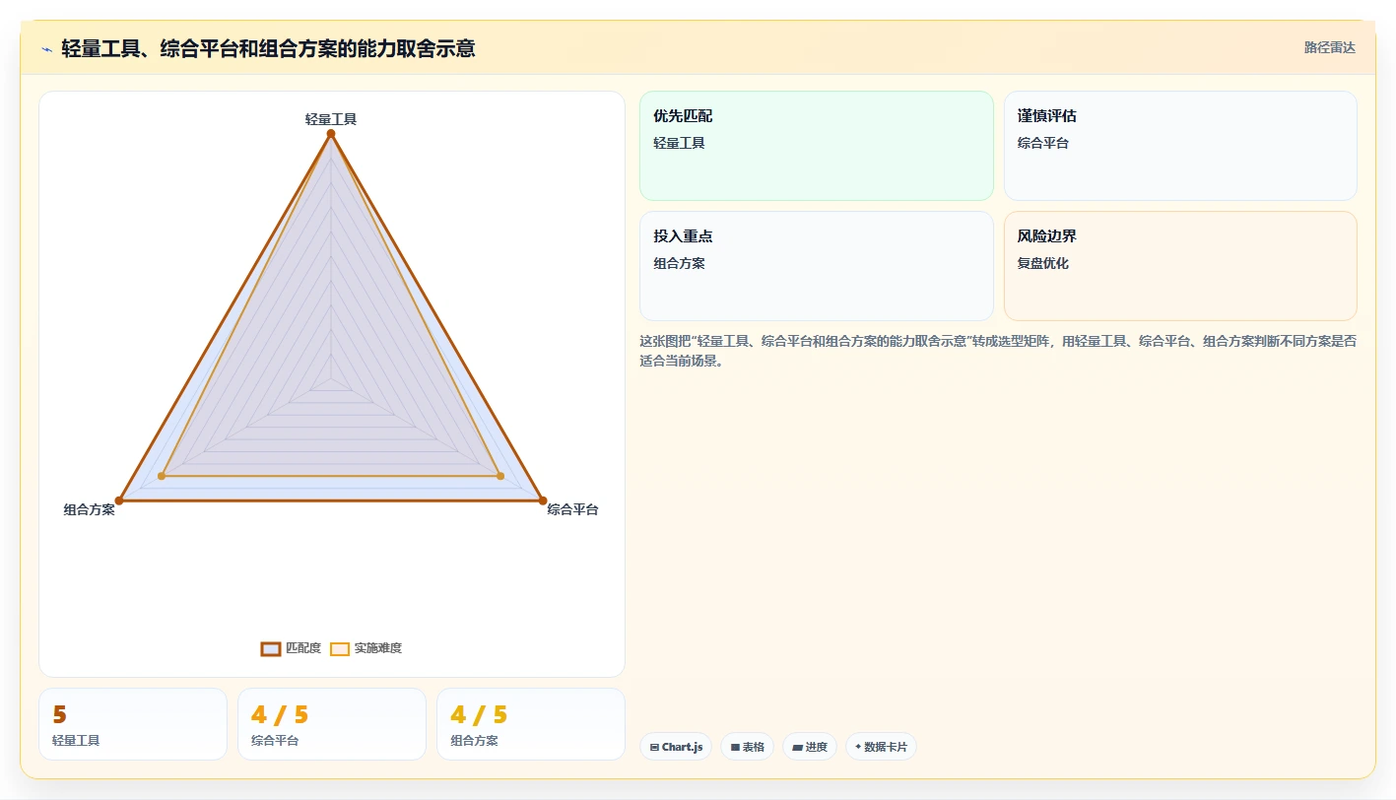
Task: Click the 匹配度 data point at 综合平台 vertex
Action: coord(543,500)
